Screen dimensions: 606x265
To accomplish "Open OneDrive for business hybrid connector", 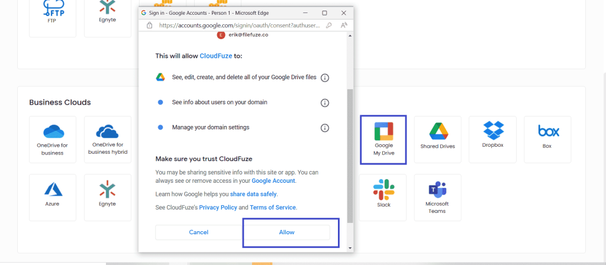I will tap(108, 140).
